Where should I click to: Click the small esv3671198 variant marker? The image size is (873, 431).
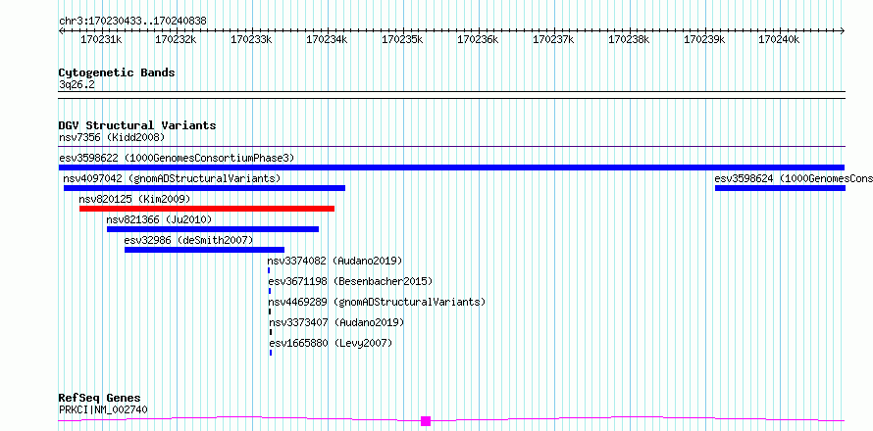270,291
